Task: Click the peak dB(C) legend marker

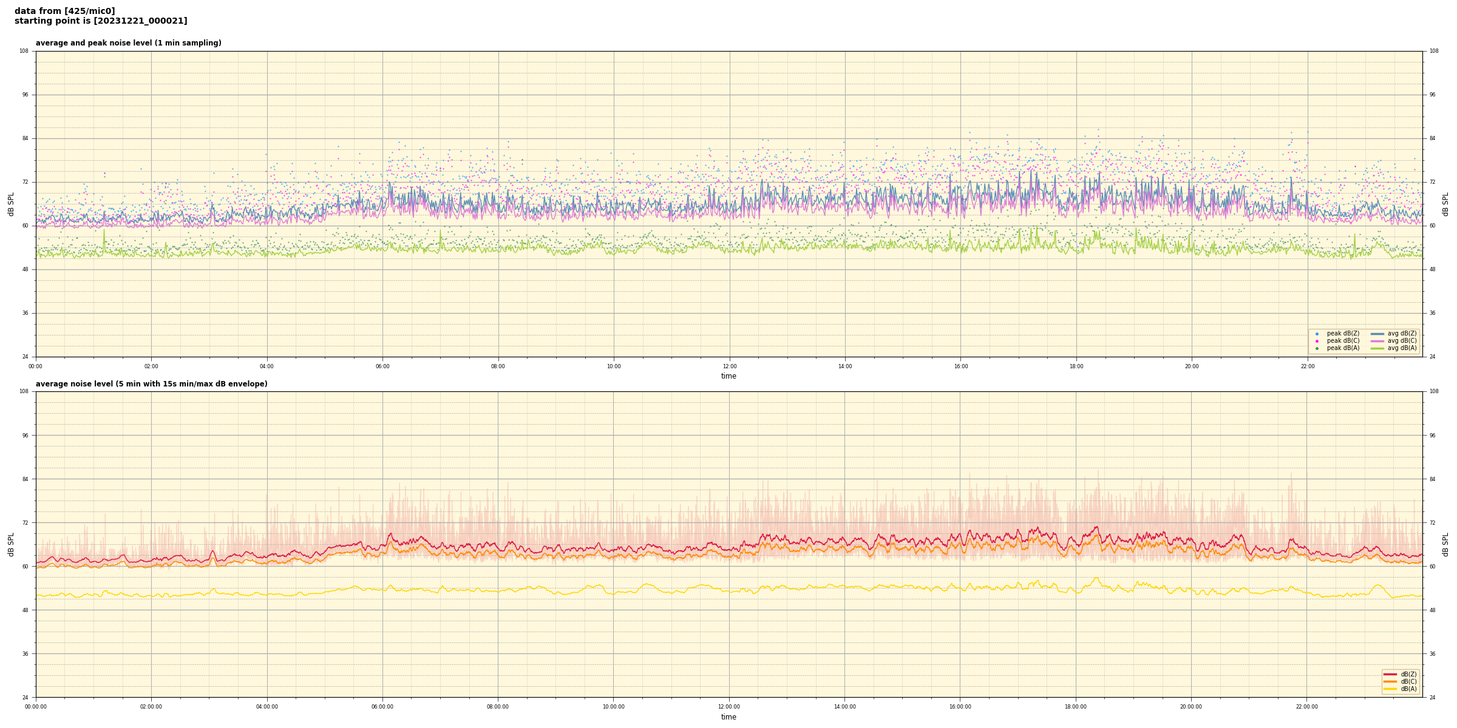Action: pos(1317,341)
